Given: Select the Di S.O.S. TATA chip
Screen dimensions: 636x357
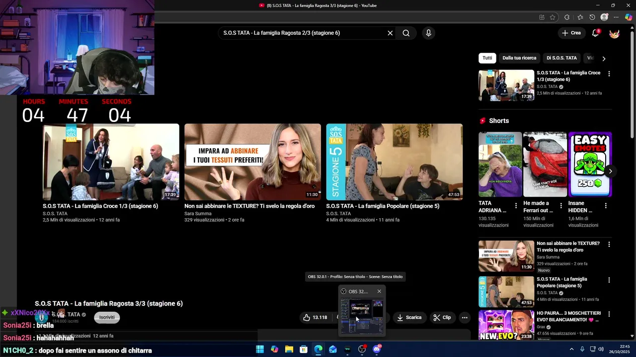Looking at the screenshot, I should [x=561, y=58].
